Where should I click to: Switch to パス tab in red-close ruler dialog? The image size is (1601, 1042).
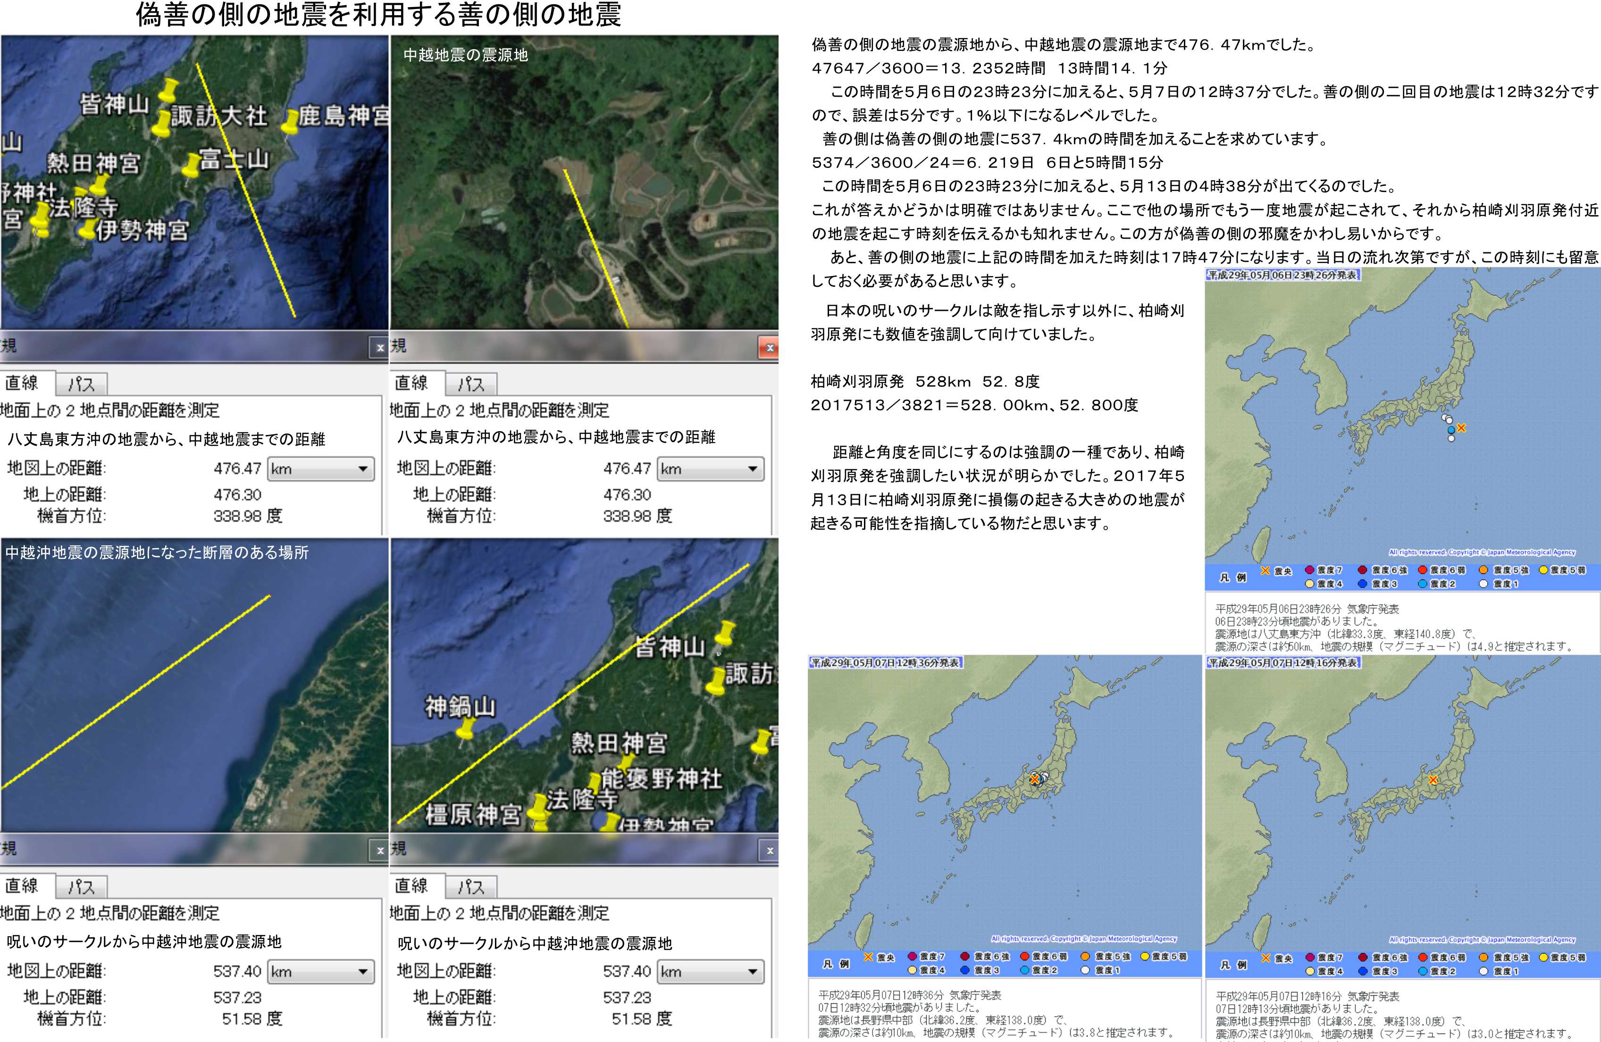click(471, 384)
